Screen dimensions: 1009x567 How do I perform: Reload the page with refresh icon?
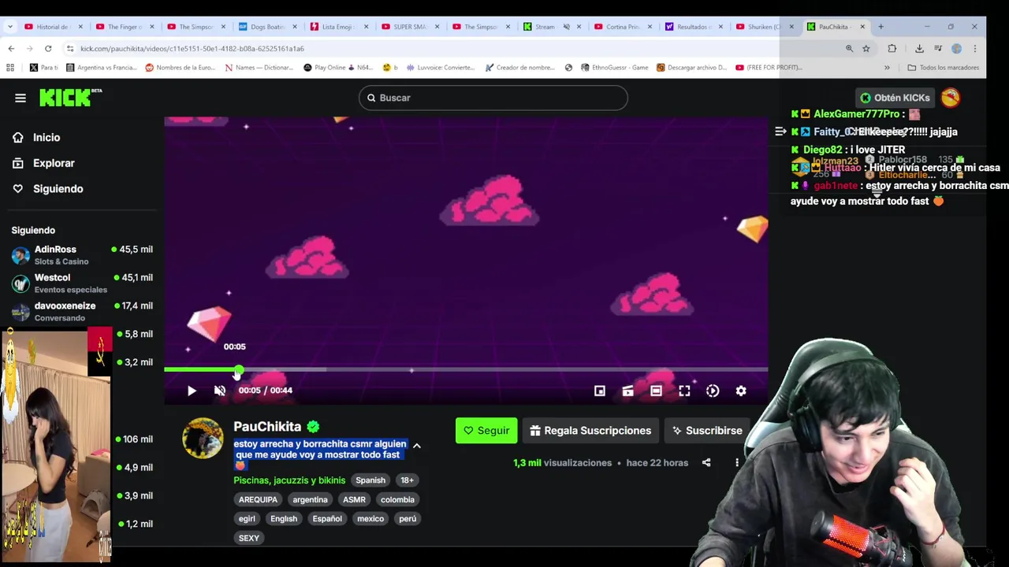pos(48,49)
